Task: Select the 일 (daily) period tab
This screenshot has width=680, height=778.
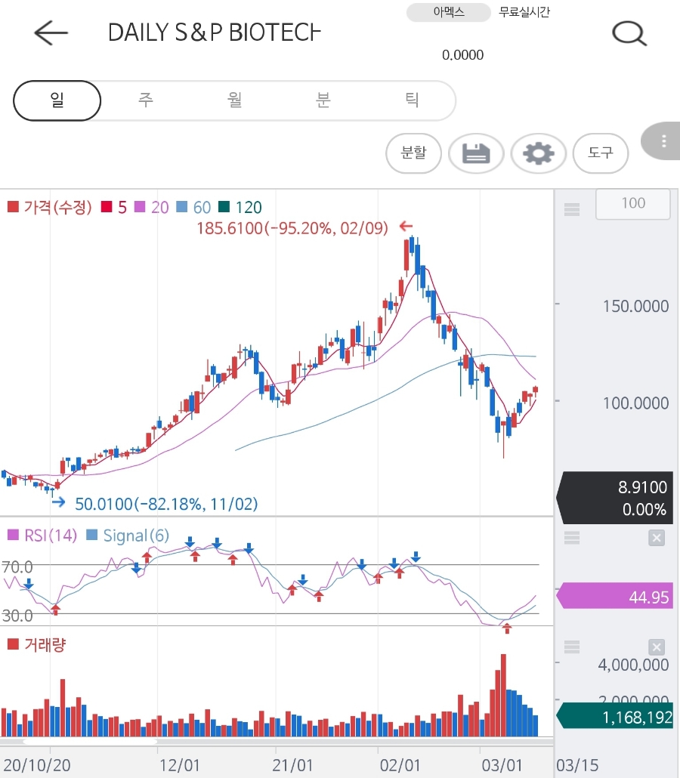Action: pos(57,100)
